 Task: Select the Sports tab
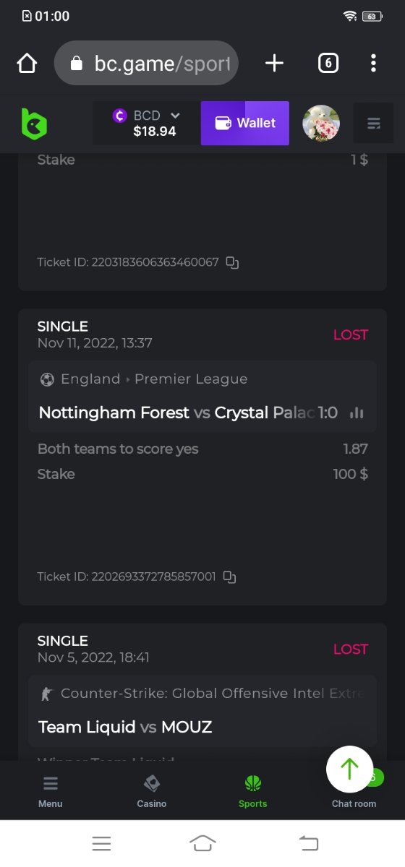253,790
